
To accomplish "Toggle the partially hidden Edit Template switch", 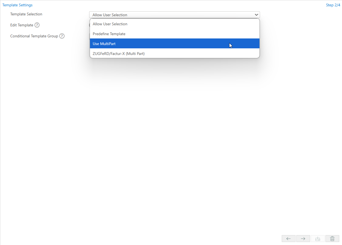I will [x=89, y=25].
